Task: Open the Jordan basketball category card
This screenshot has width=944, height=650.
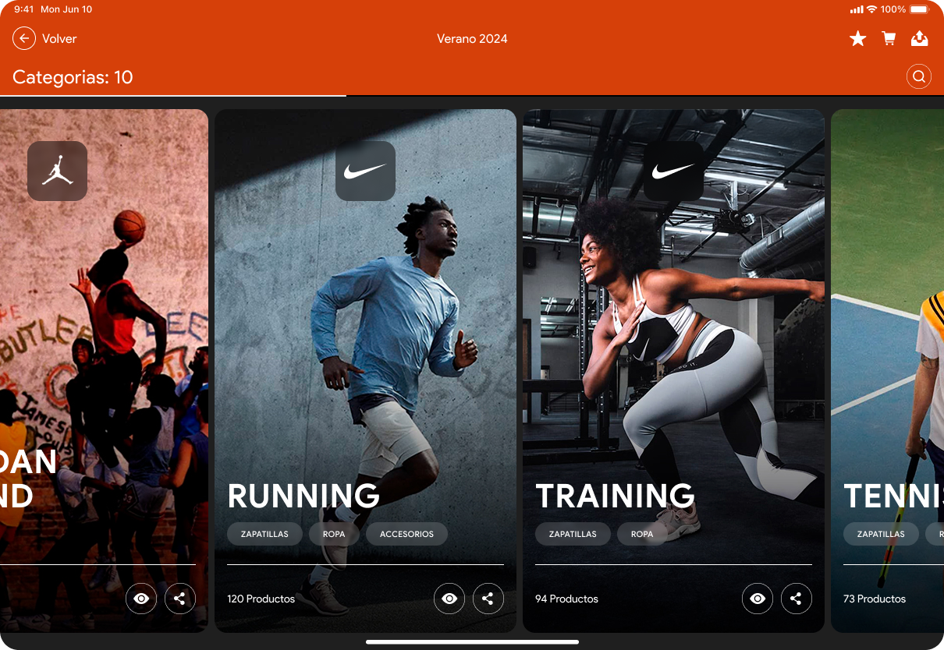Action: tap(104, 371)
